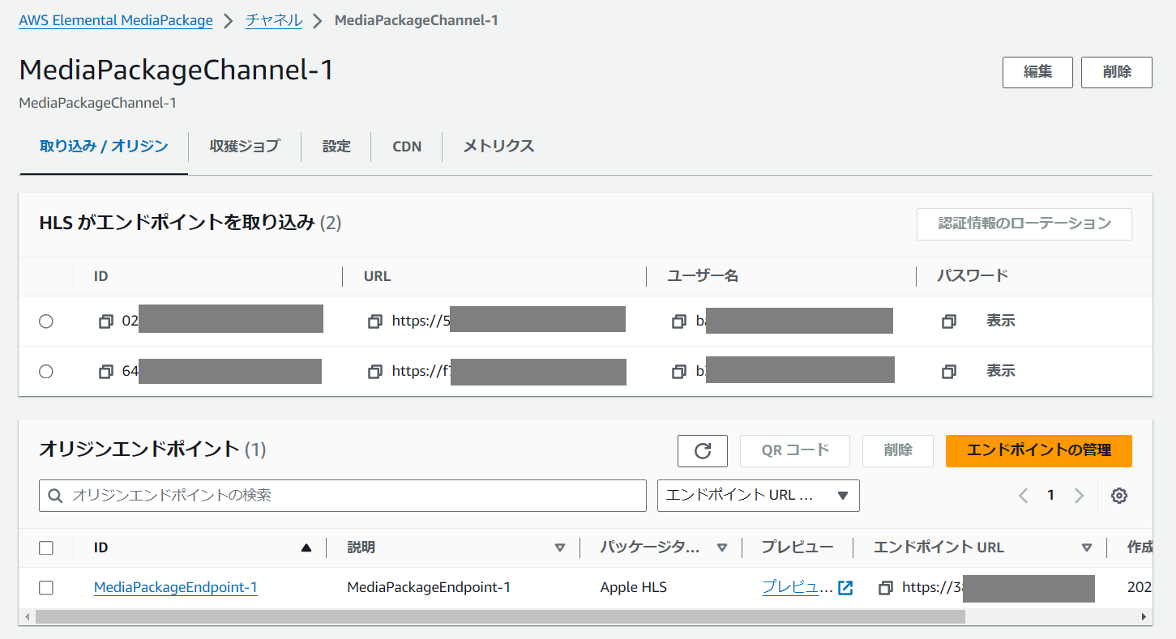Open MediaPackageEndpoint-1 link
The height and width of the screenshot is (639, 1176).
tap(176, 588)
